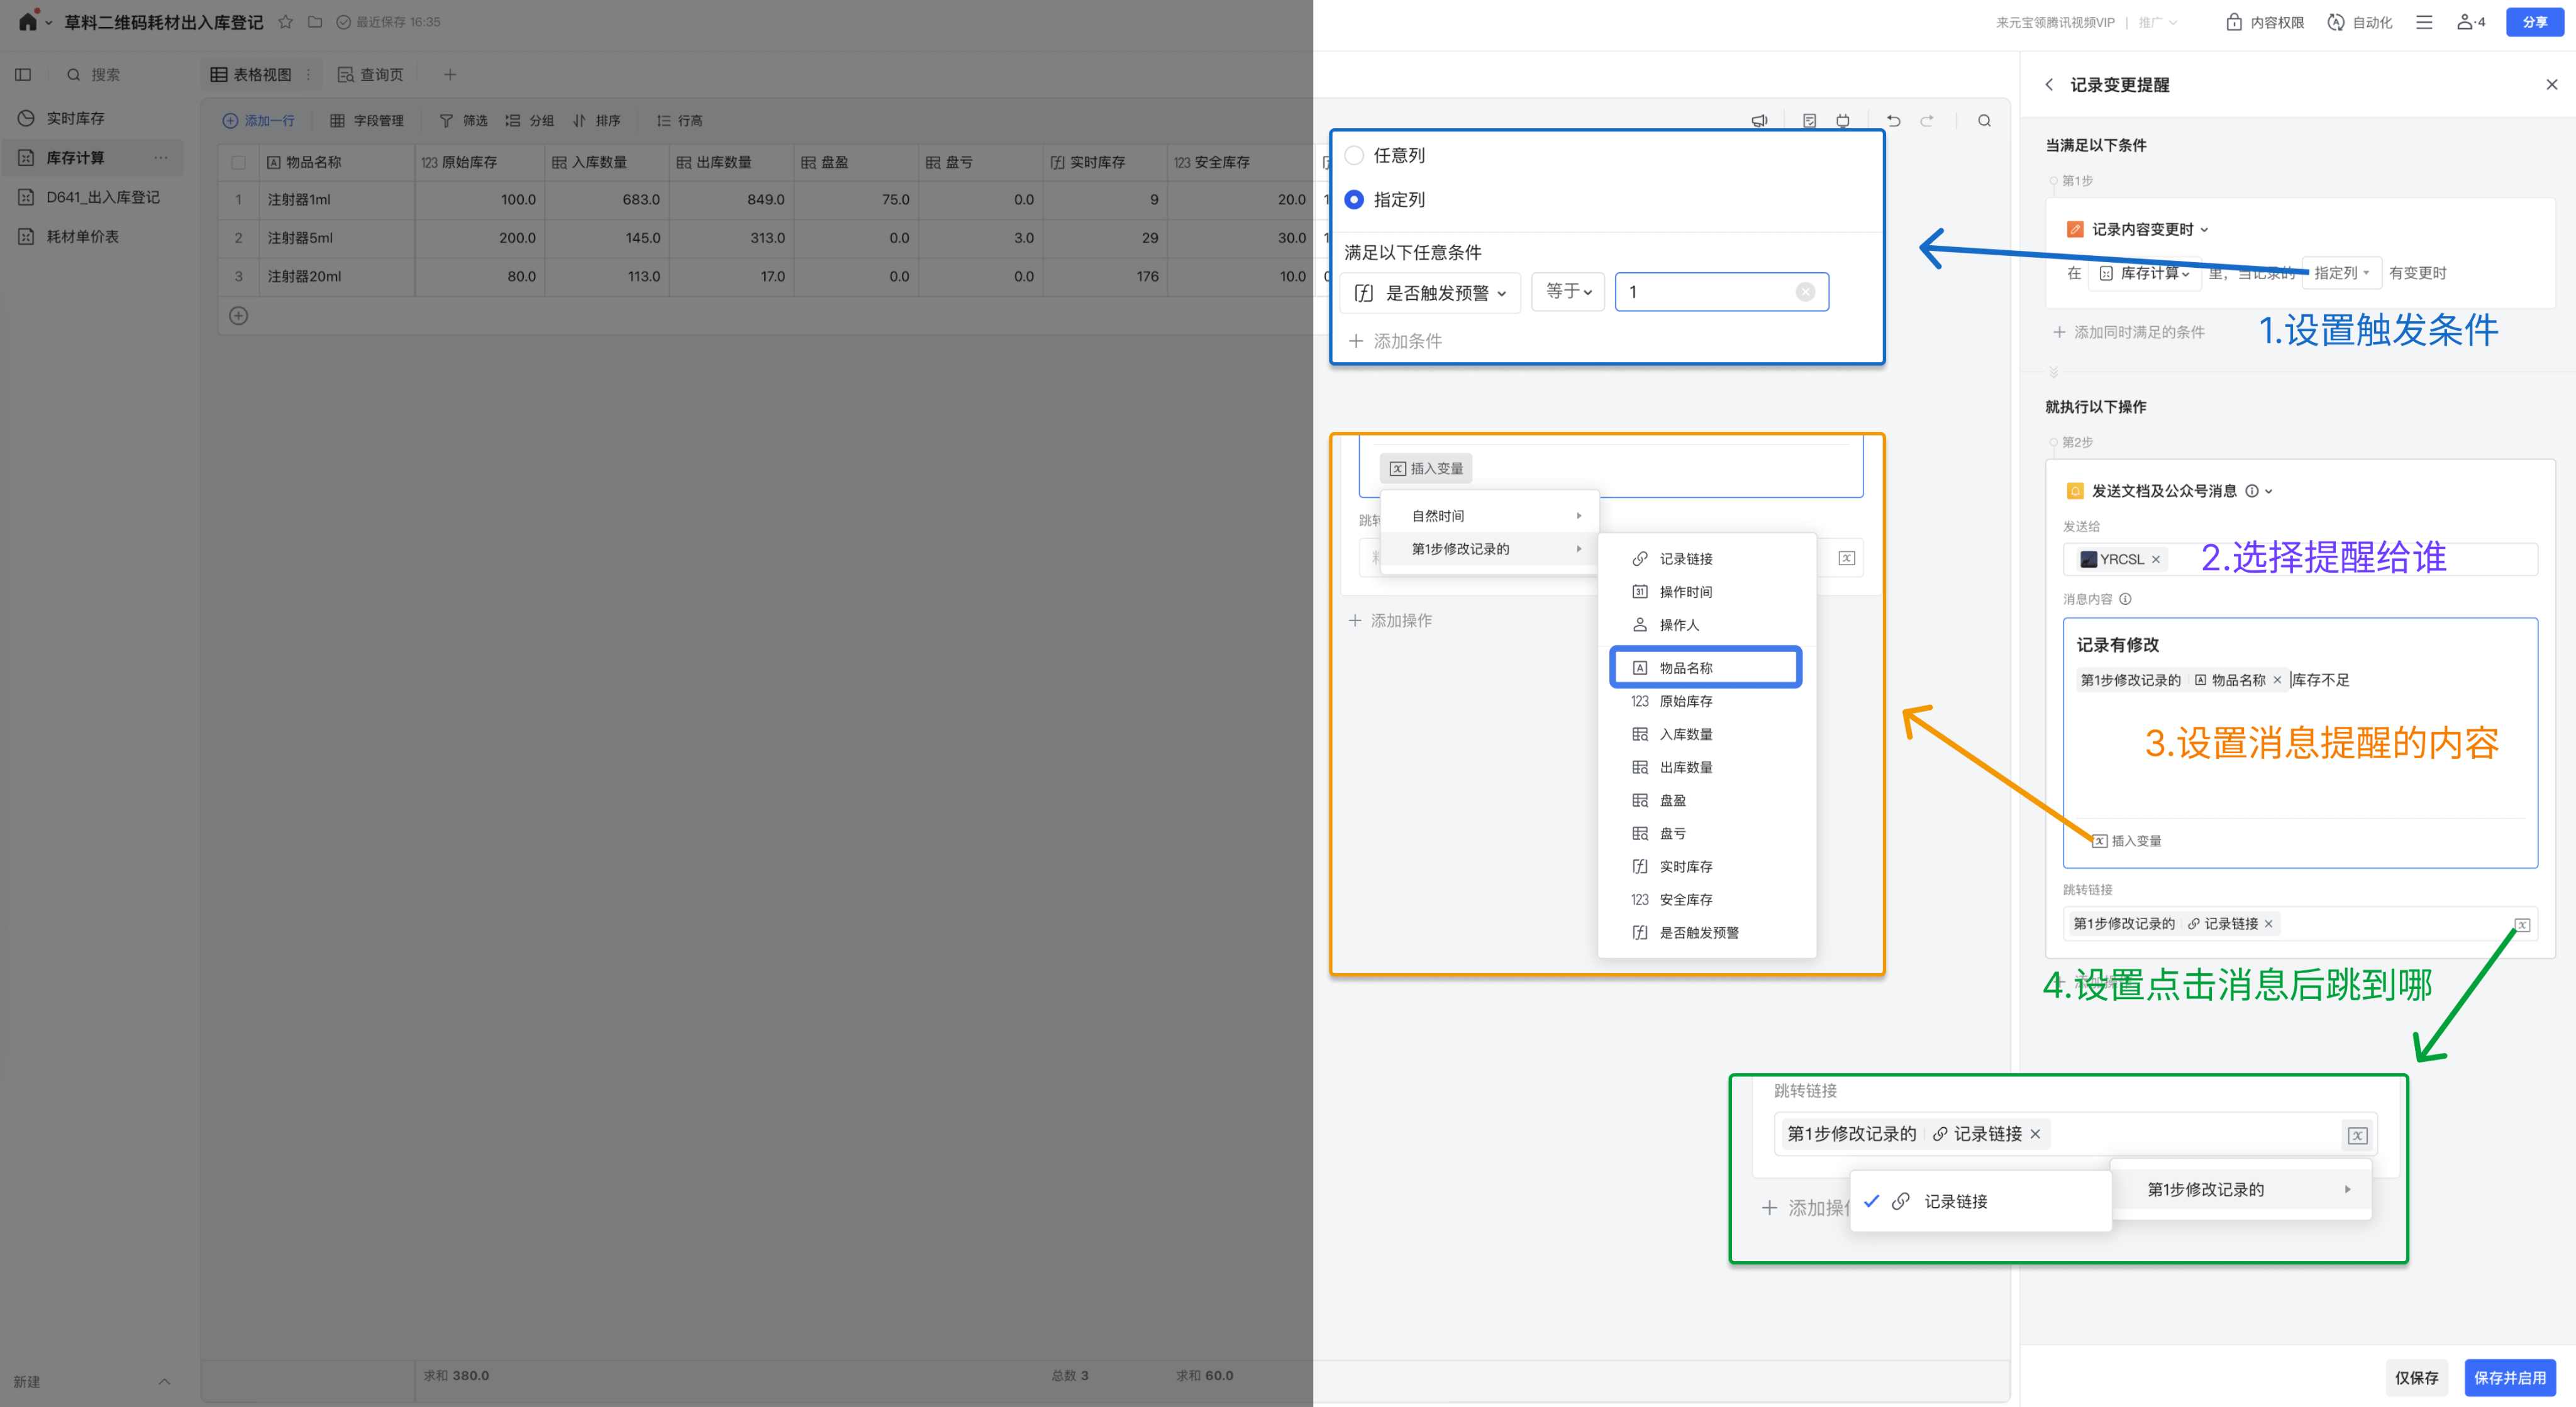Open the 发送文档及公众号消息 action dropdown
This screenshot has height=1407, width=2576.
point(2268,491)
